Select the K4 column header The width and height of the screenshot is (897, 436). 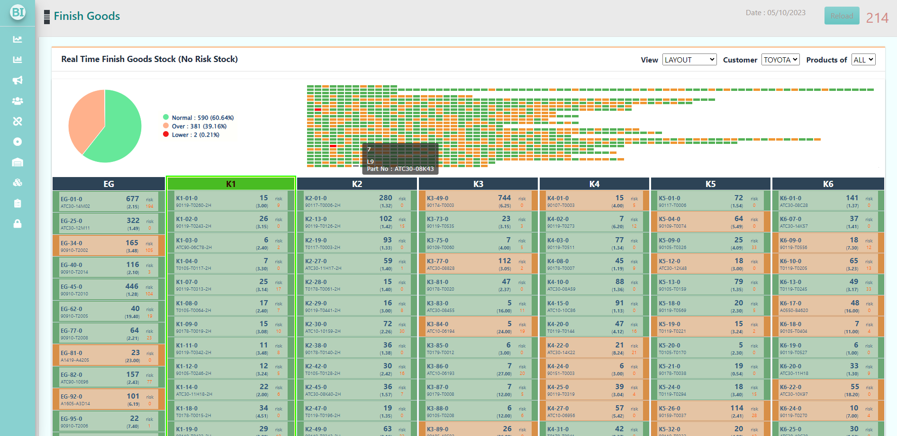point(594,184)
